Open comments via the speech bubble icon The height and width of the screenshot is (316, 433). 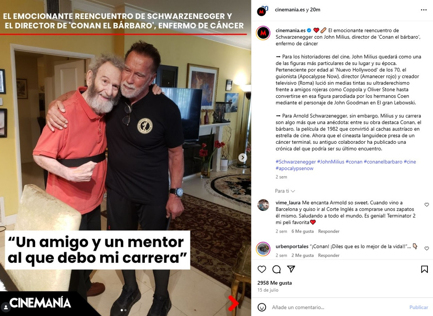(276, 269)
